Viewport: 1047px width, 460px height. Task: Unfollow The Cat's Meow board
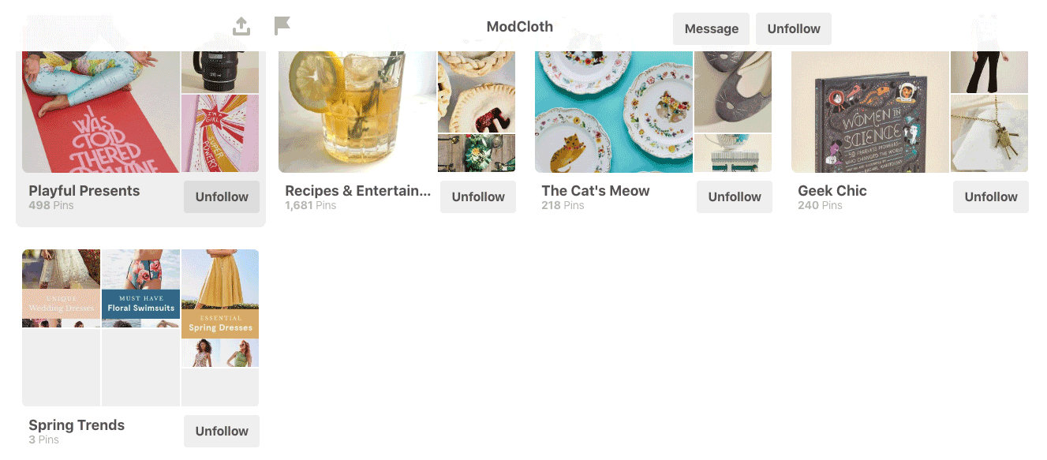[x=735, y=197]
